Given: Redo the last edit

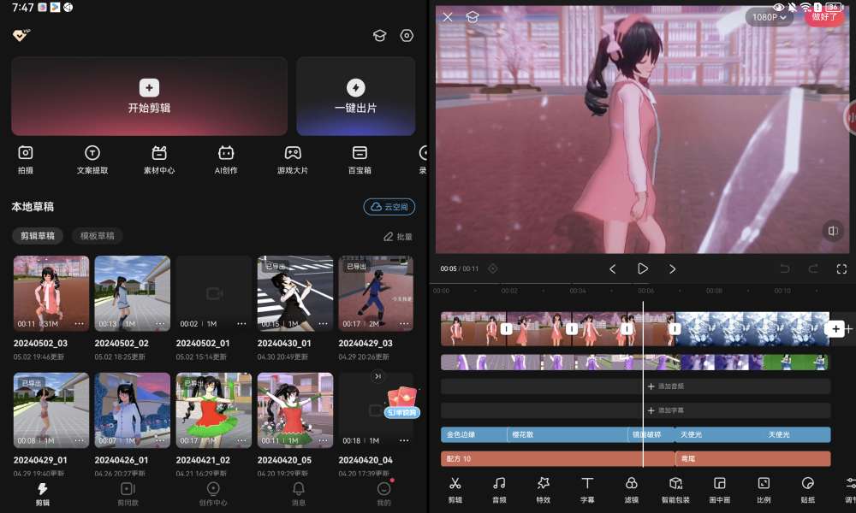Looking at the screenshot, I should click(813, 268).
